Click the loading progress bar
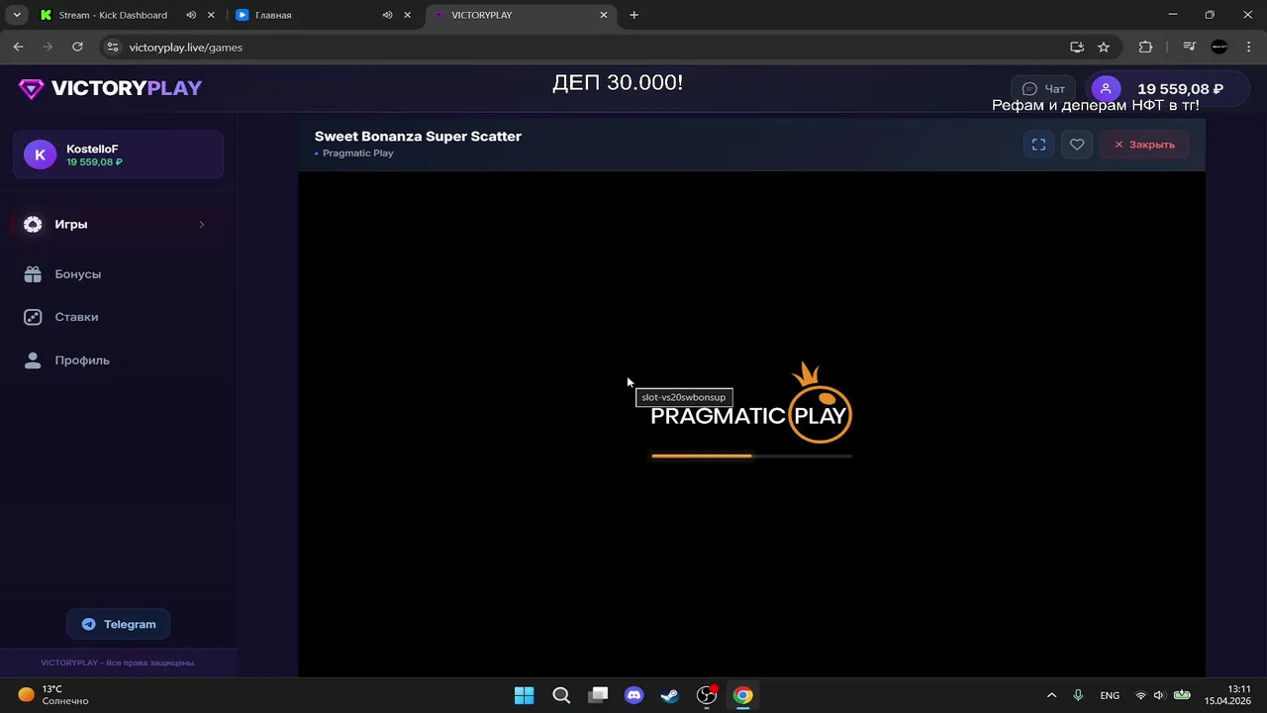 [x=751, y=456]
